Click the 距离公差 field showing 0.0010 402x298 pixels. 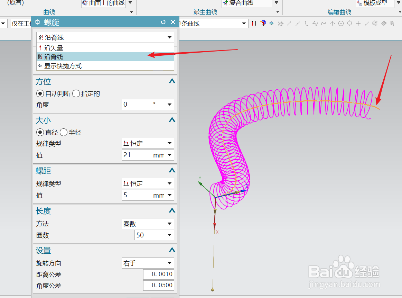click(x=158, y=274)
